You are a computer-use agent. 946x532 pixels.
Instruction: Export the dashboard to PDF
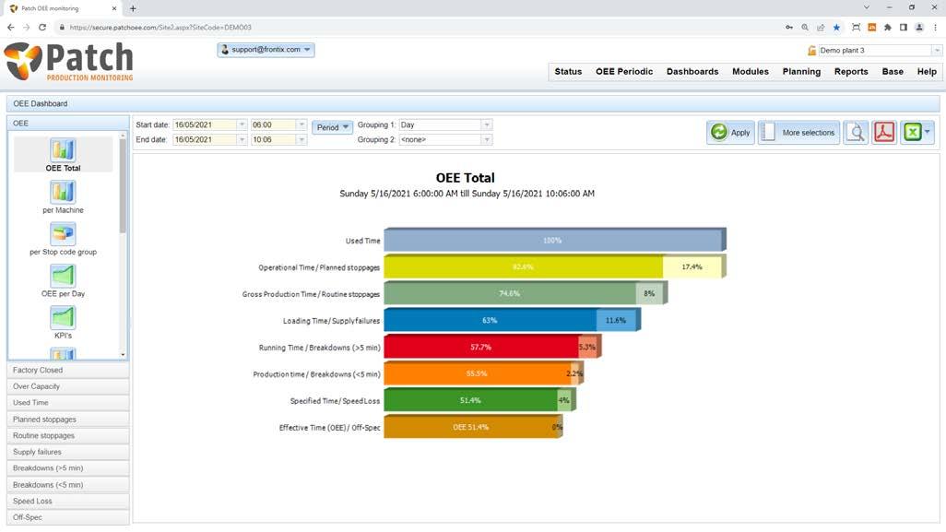click(x=884, y=132)
